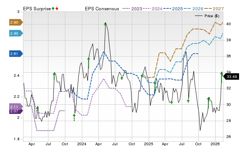Click the dark purple 2.07 value tag
The width and height of the screenshot is (246, 146).
(16, 111)
